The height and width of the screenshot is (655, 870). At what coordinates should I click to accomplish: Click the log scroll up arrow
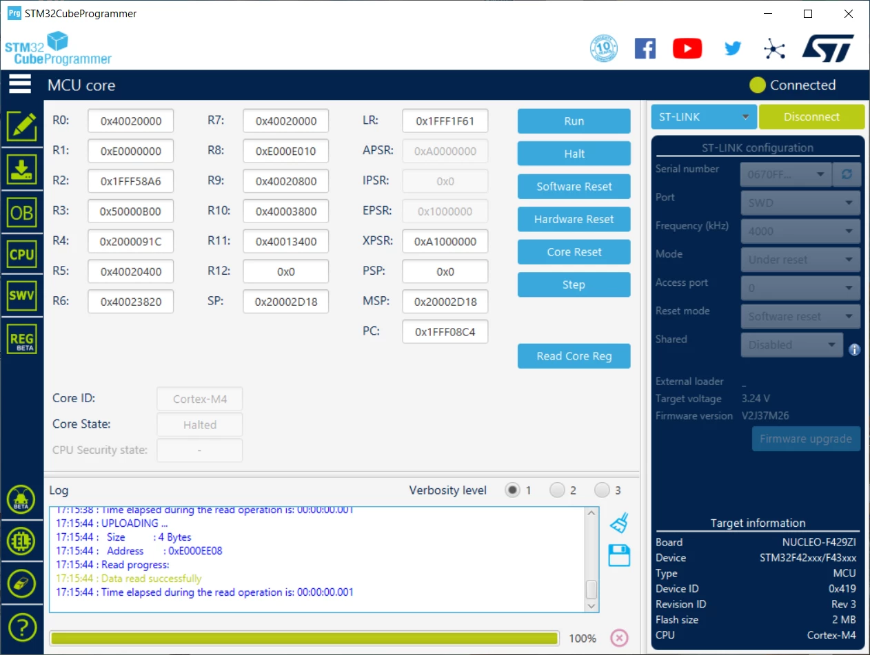tap(591, 514)
